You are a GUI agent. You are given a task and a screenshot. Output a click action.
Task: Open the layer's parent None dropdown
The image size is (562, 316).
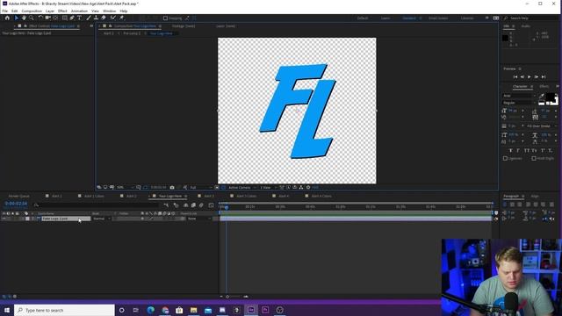coord(199,219)
